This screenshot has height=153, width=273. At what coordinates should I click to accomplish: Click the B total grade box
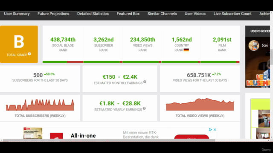(x=19, y=44)
